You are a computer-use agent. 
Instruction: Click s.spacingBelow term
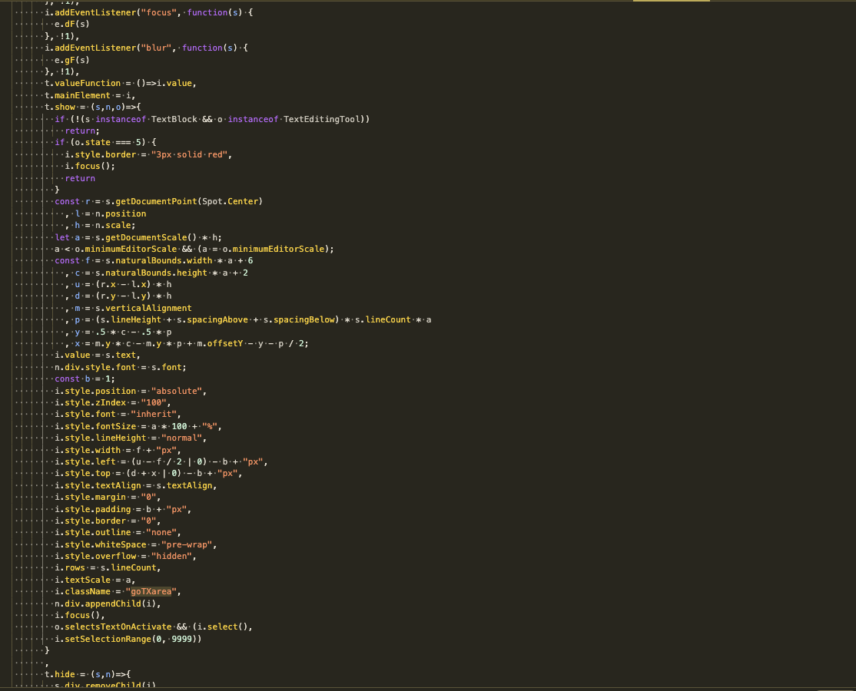pos(299,320)
